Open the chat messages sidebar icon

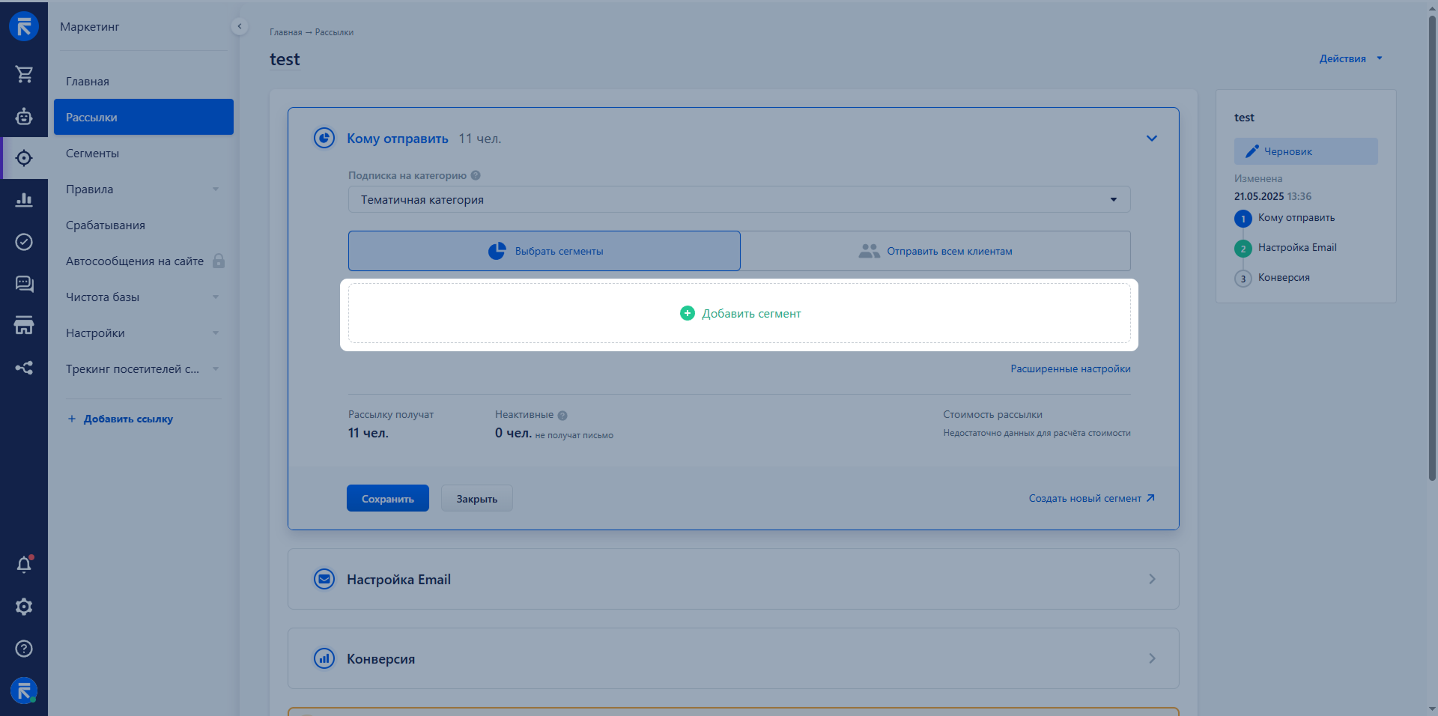24,284
